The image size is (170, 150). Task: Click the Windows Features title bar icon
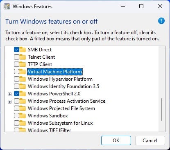[x=7, y=7]
